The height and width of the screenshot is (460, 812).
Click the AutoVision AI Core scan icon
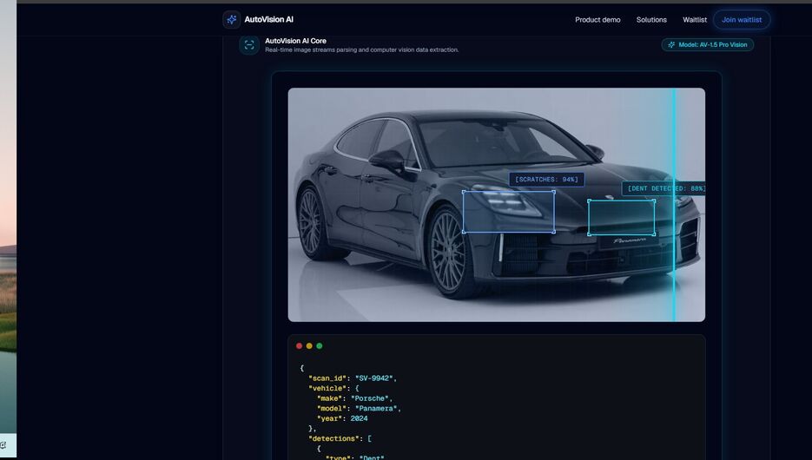pyautogui.click(x=249, y=45)
